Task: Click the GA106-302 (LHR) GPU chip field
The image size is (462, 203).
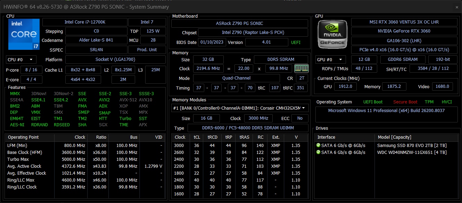Action: tap(404, 41)
